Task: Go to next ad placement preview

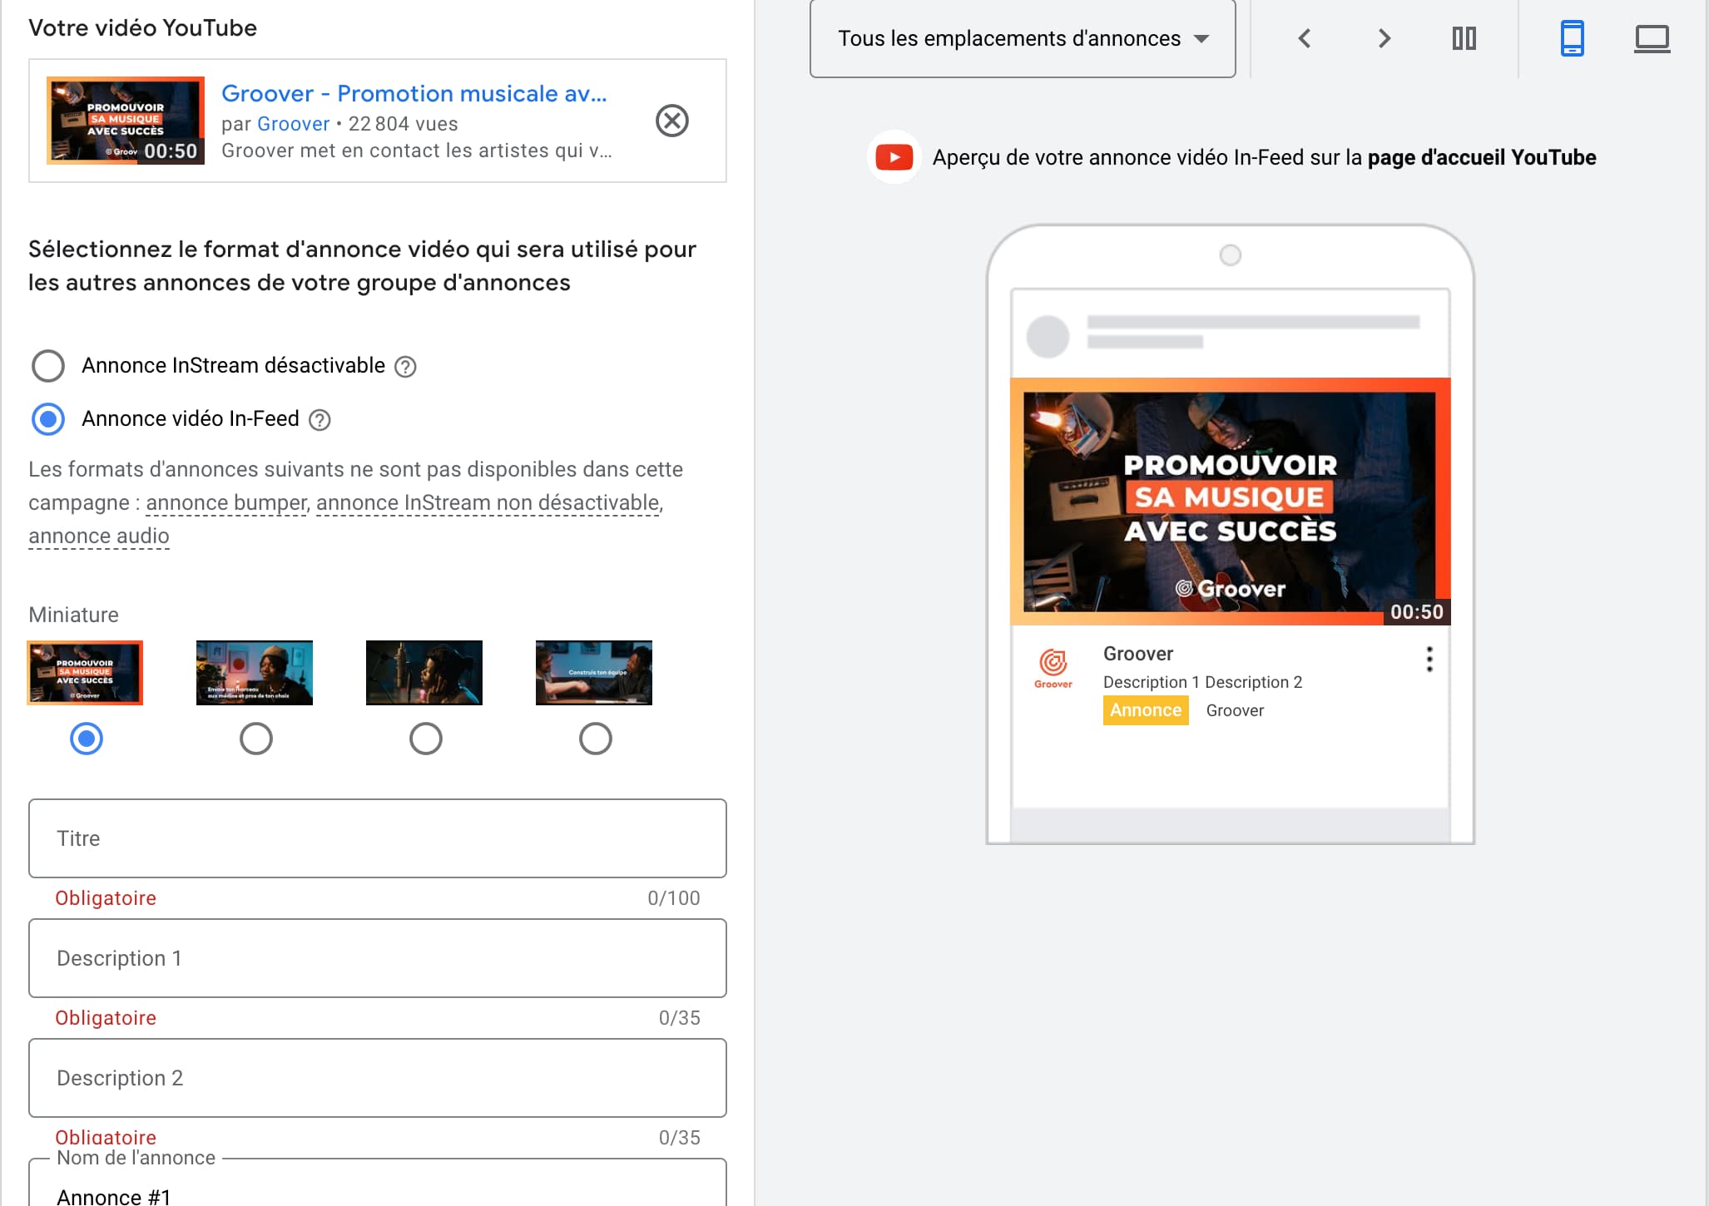Action: pos(1385,38)
